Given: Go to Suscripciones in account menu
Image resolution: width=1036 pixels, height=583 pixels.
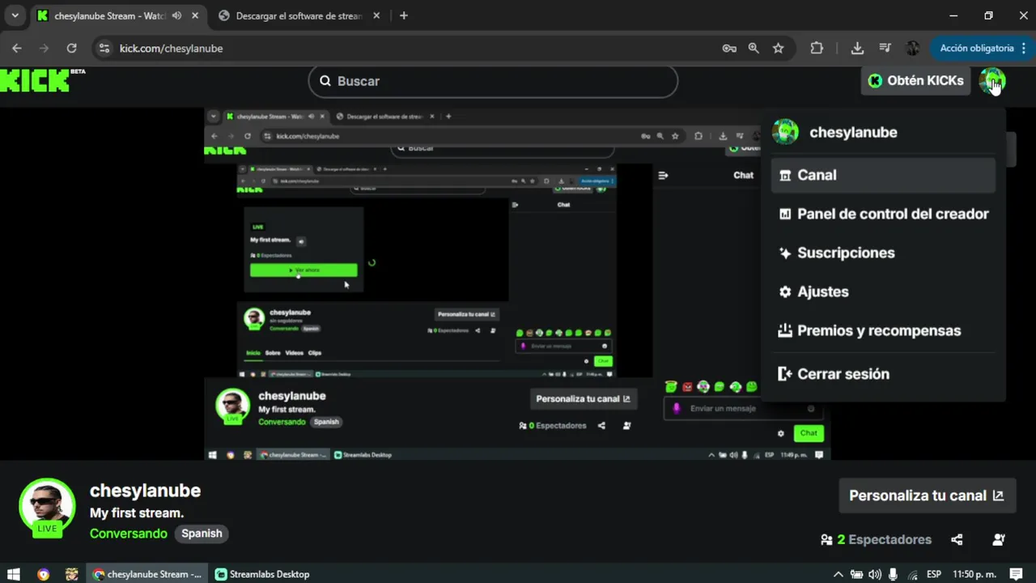Looking at the screenshot, I should (x=883, y=253).
